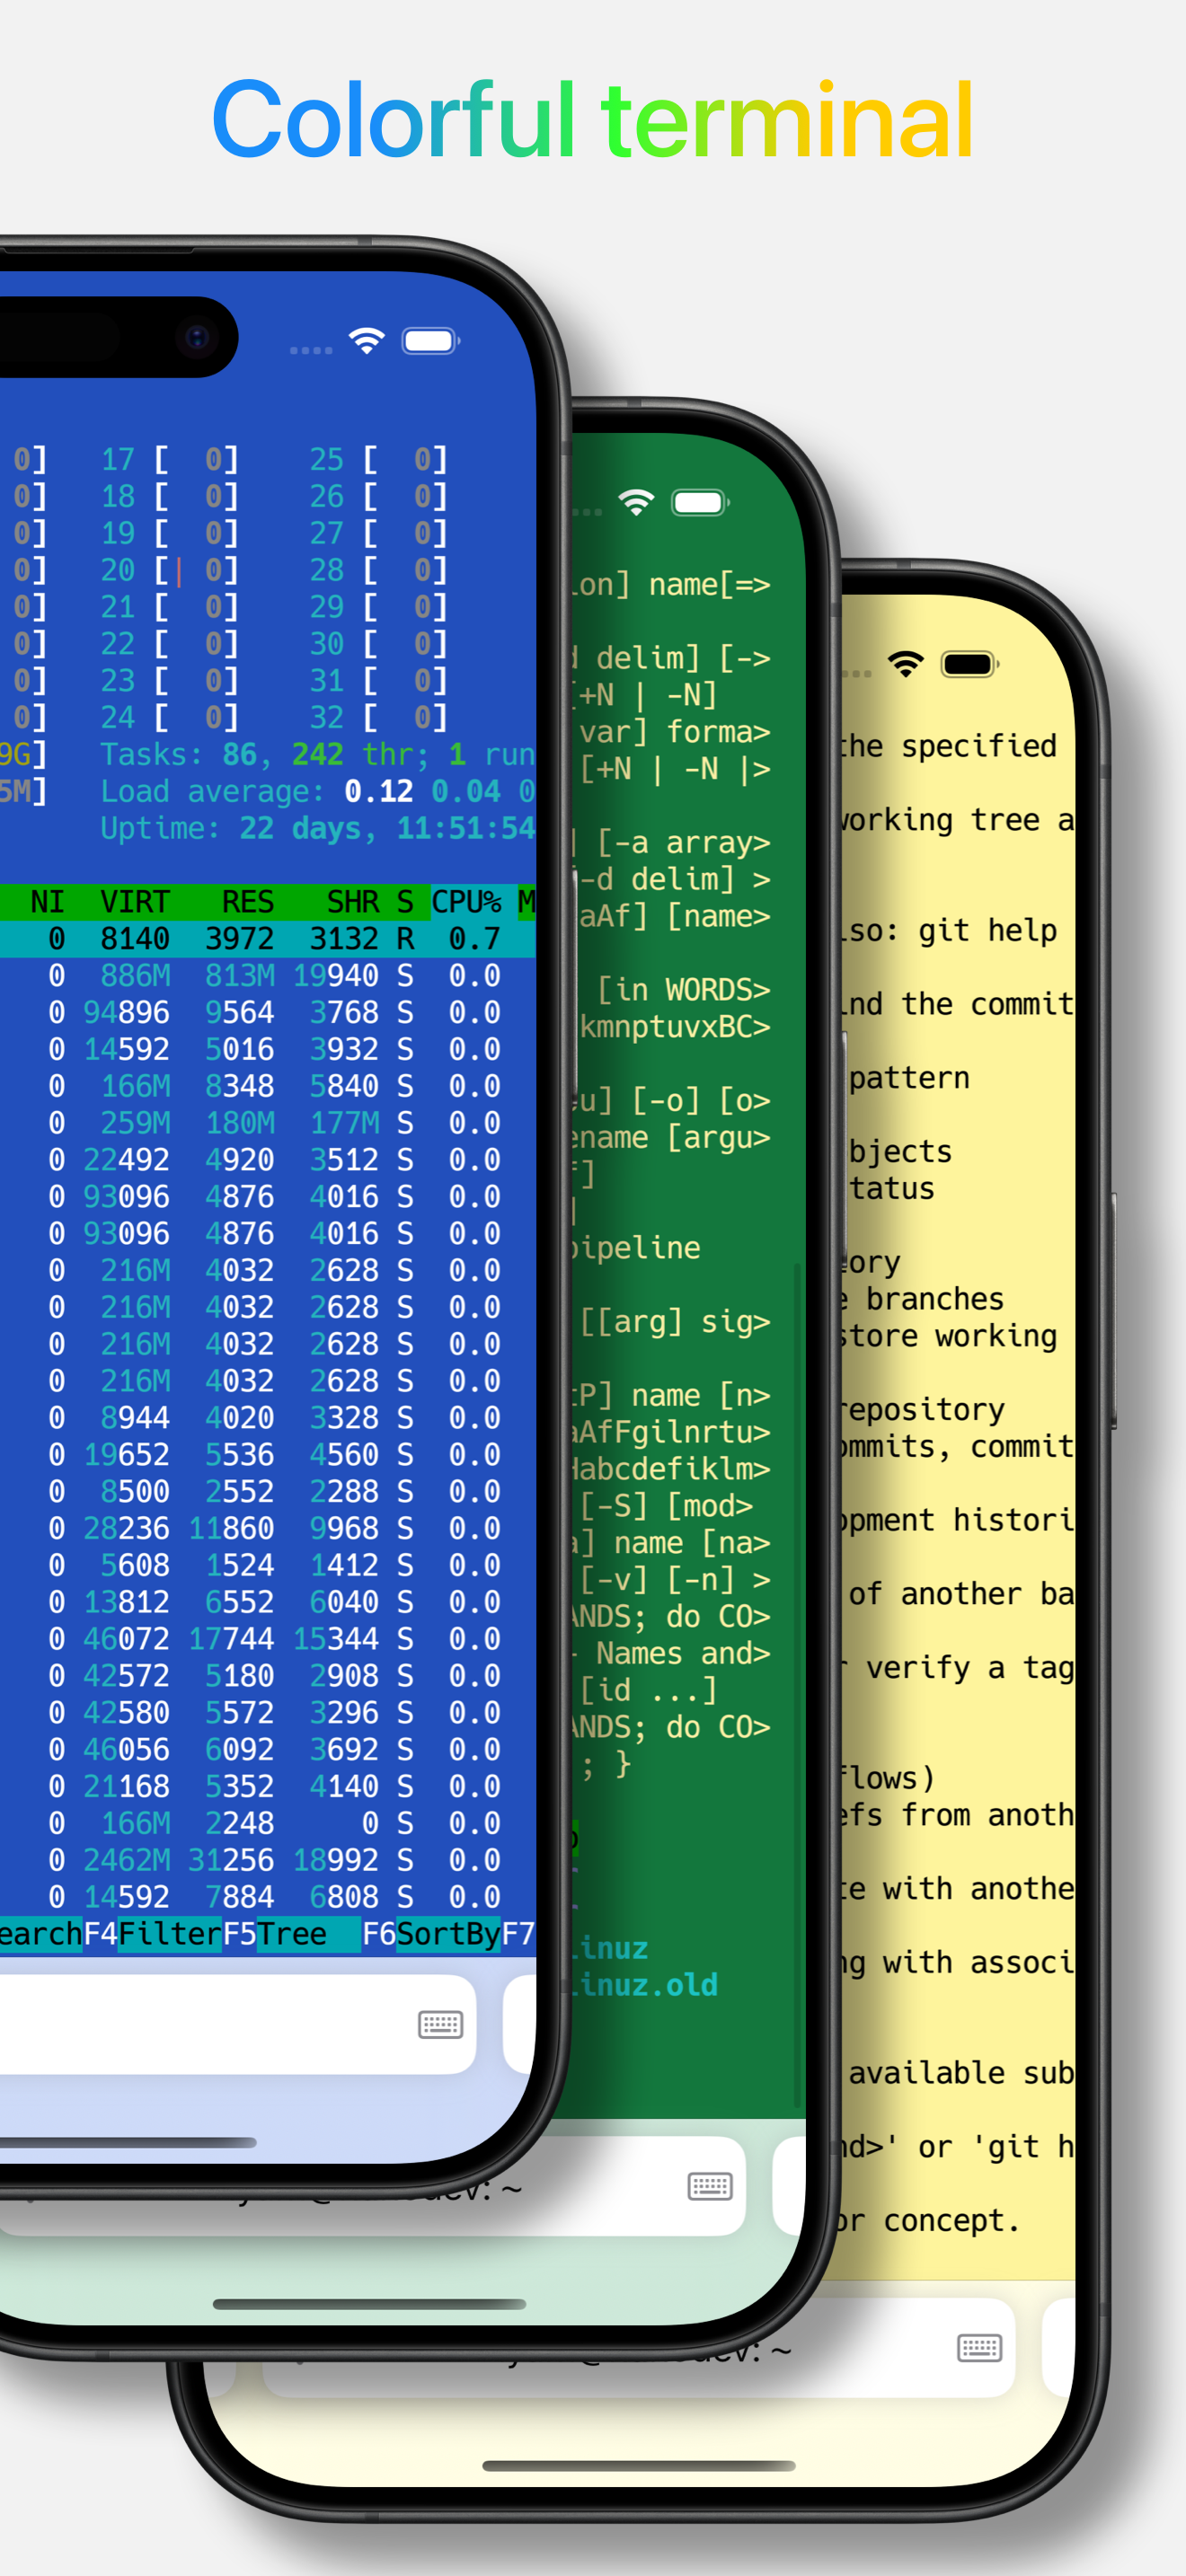Click CPU meter number 32 in htop
The width and height of the screenshot is (1186, 2576).
[378, 718]
